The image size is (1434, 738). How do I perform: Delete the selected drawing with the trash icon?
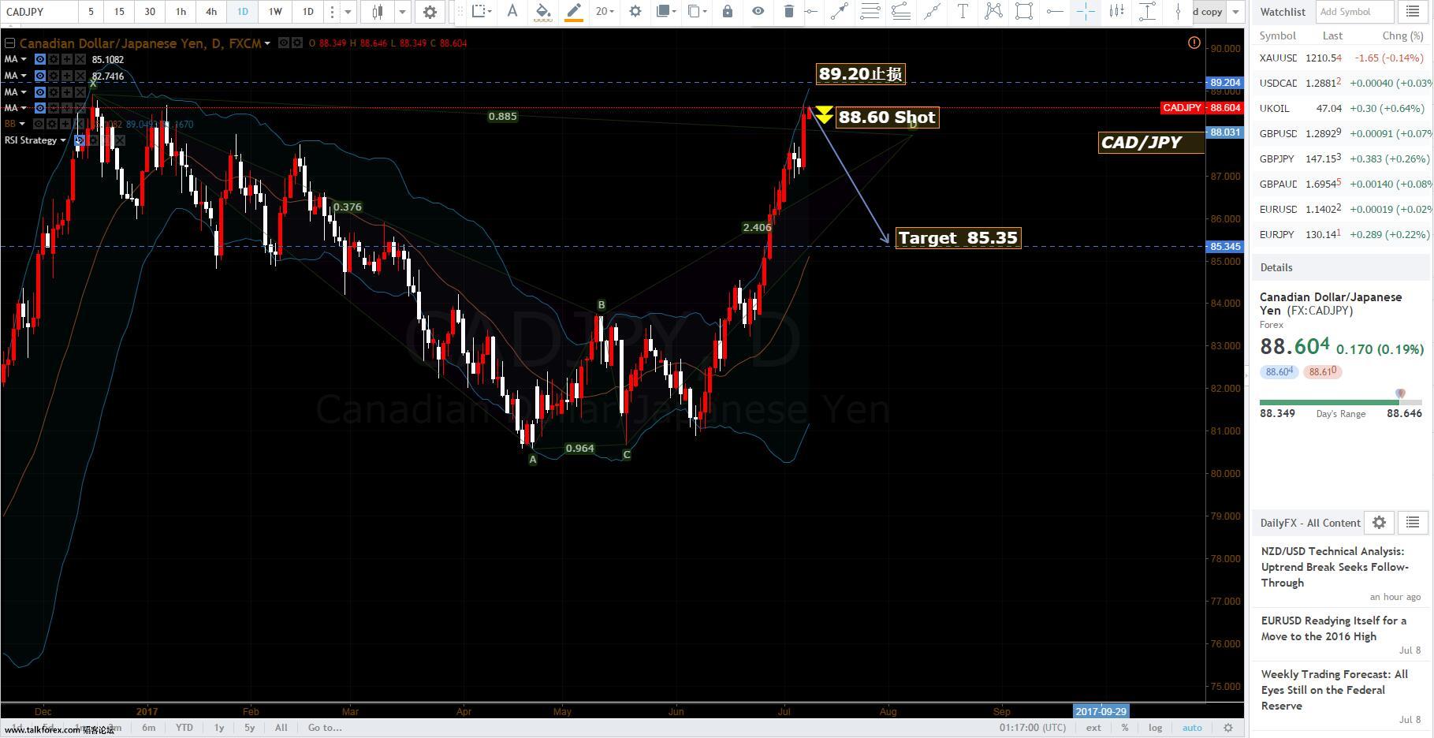(788, 11)
